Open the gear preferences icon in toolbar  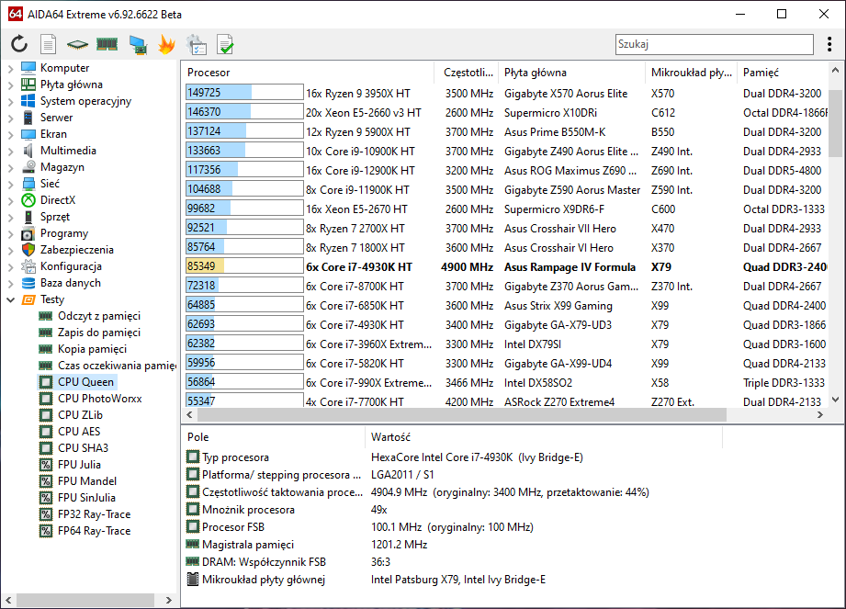click(196, 44)
